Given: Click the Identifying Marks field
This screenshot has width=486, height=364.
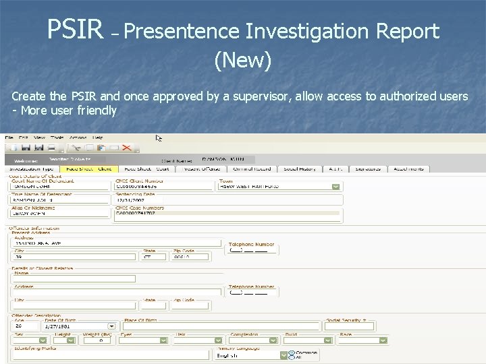Looking at the screenshot, I should [111, 355].
